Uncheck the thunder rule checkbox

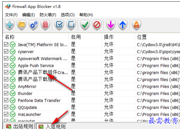click(x=6, y=93)
